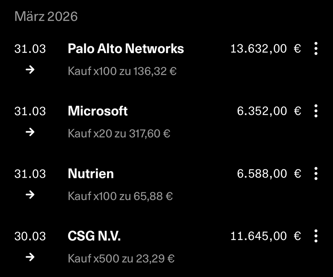Click CSG N.V. amount 11.645,00 €

tap(265, 236)
